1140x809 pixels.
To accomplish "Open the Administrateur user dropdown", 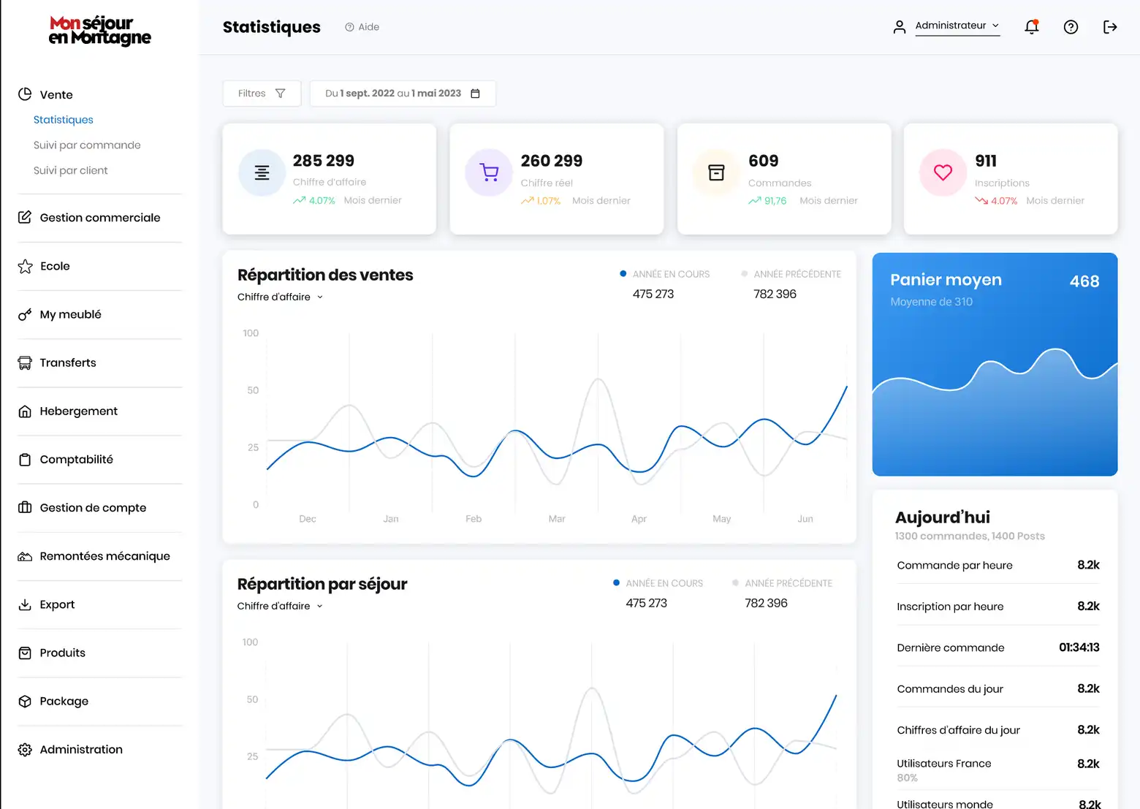I will tap(956, 26).
